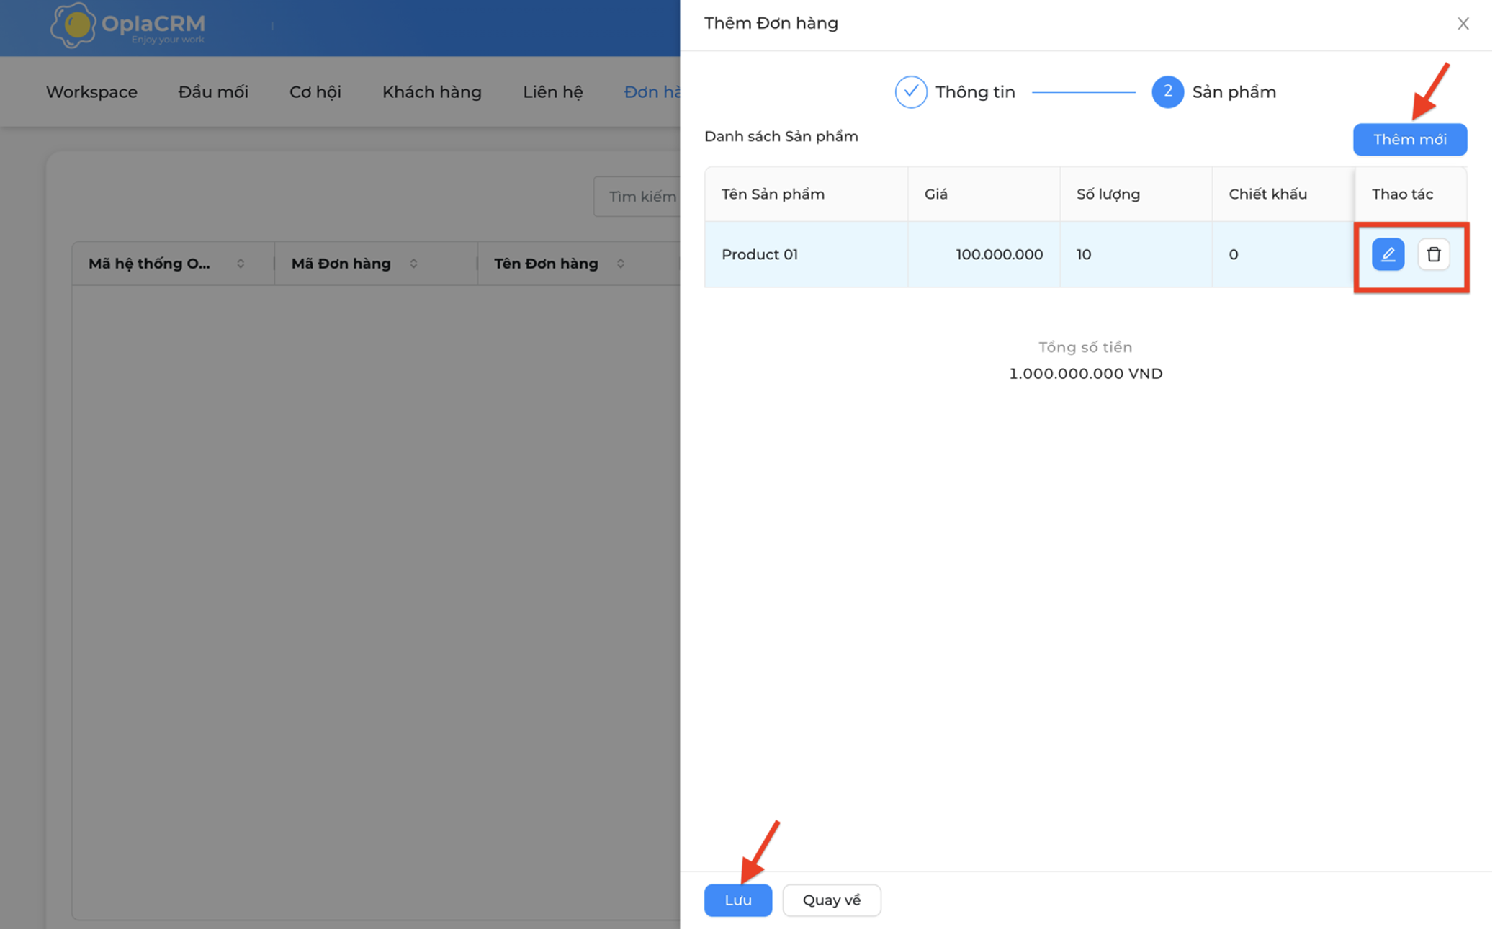Click the total 1.000.000.000 VND
Screen dimensions: 1495x932
point(1087,375)
